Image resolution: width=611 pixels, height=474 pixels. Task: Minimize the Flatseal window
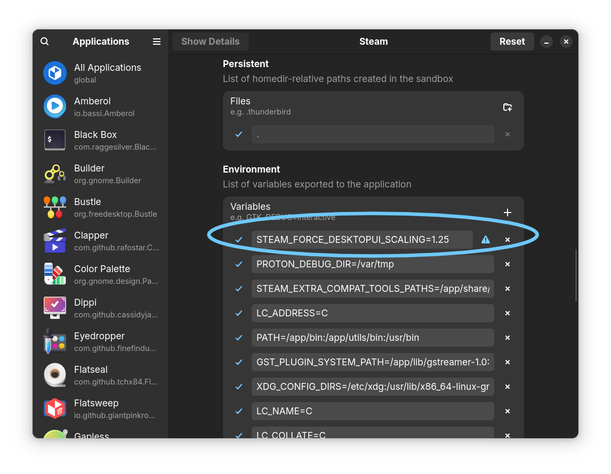pyautogui.click(x=546, y=42)
